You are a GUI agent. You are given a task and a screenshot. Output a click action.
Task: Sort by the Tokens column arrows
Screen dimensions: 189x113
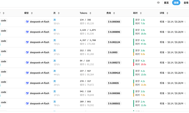[90, 13]
